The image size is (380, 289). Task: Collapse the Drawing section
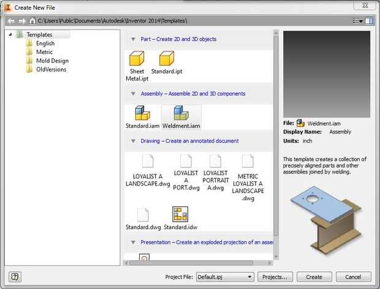tap(133, 141)
